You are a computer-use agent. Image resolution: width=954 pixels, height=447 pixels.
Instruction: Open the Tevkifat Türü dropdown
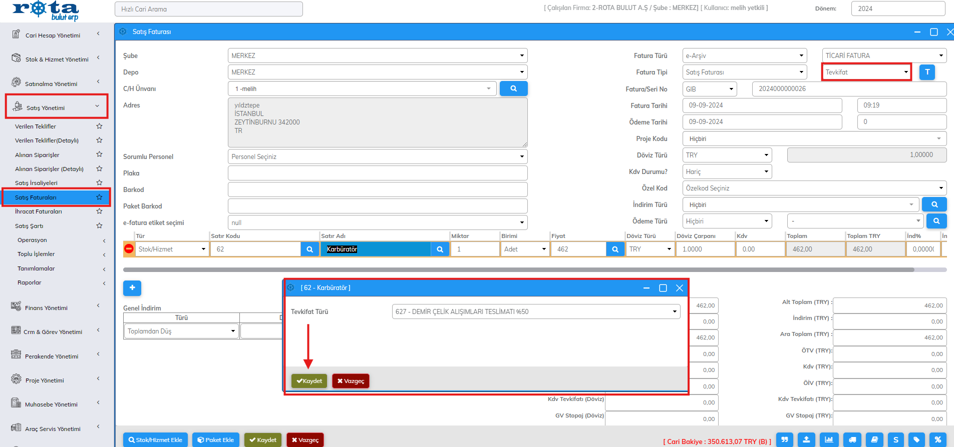(x=535, y=311)
